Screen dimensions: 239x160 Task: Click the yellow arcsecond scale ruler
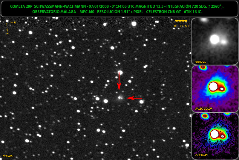(x=181, y=21)
